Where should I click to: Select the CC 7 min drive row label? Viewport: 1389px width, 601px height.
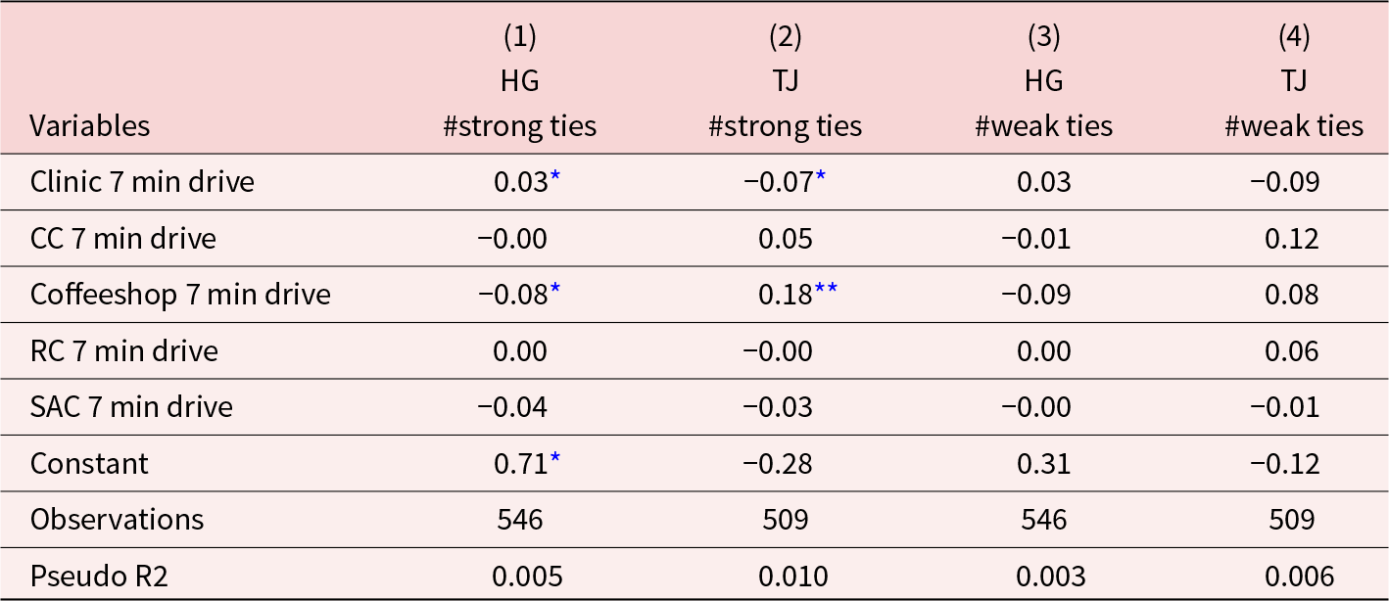(x=123, y=238)
